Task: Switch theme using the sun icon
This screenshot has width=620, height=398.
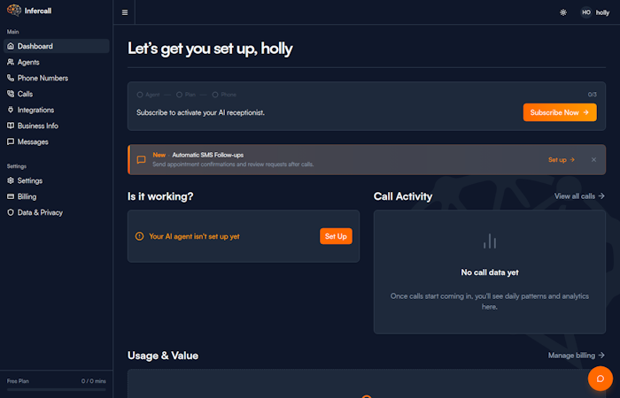Action: (563, 12)
